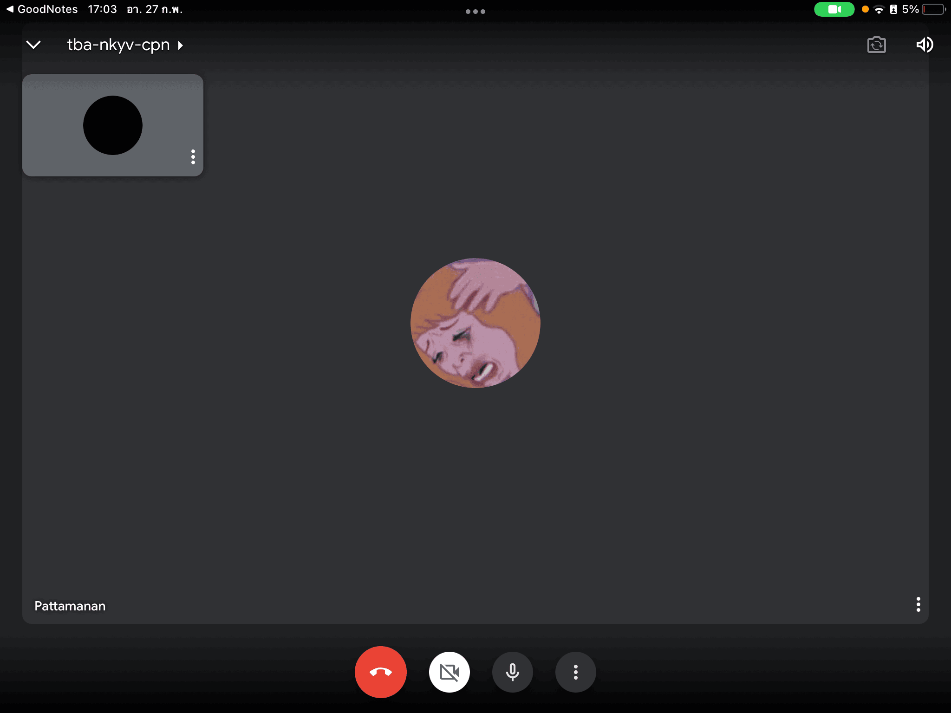
Task: Tap the self-view thumbnail tile
Action: tap(113, 125)
